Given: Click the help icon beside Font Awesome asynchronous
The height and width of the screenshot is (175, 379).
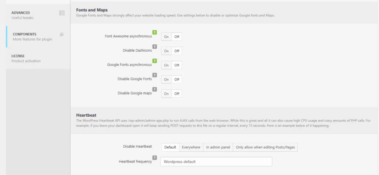Looking at the screenshot, I should tap(154, 32).
